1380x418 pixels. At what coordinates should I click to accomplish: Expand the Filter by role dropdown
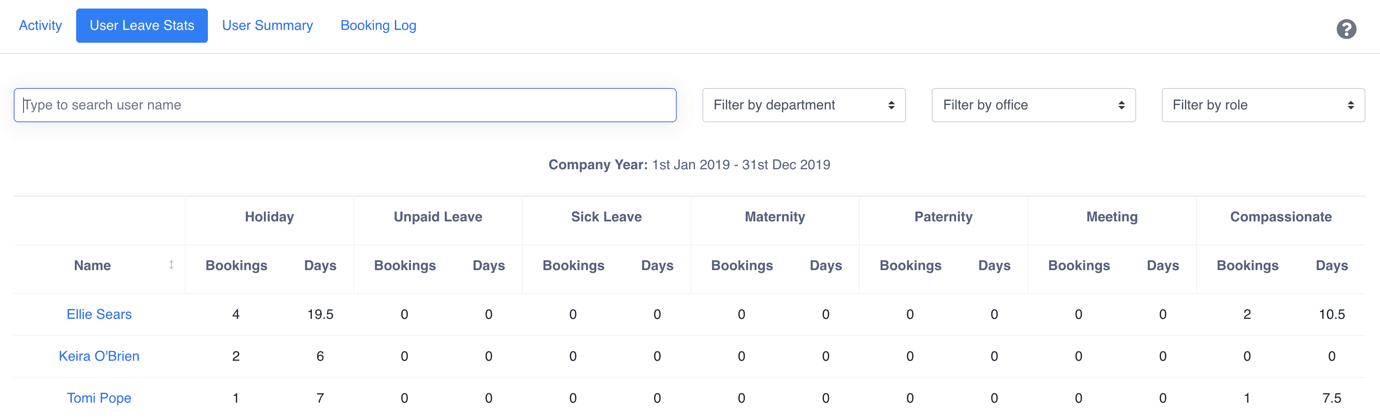point(1263,105)
